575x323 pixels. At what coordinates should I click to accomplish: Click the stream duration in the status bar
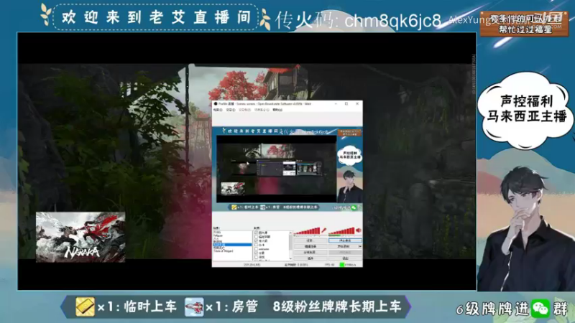click(x=252, y=265)
